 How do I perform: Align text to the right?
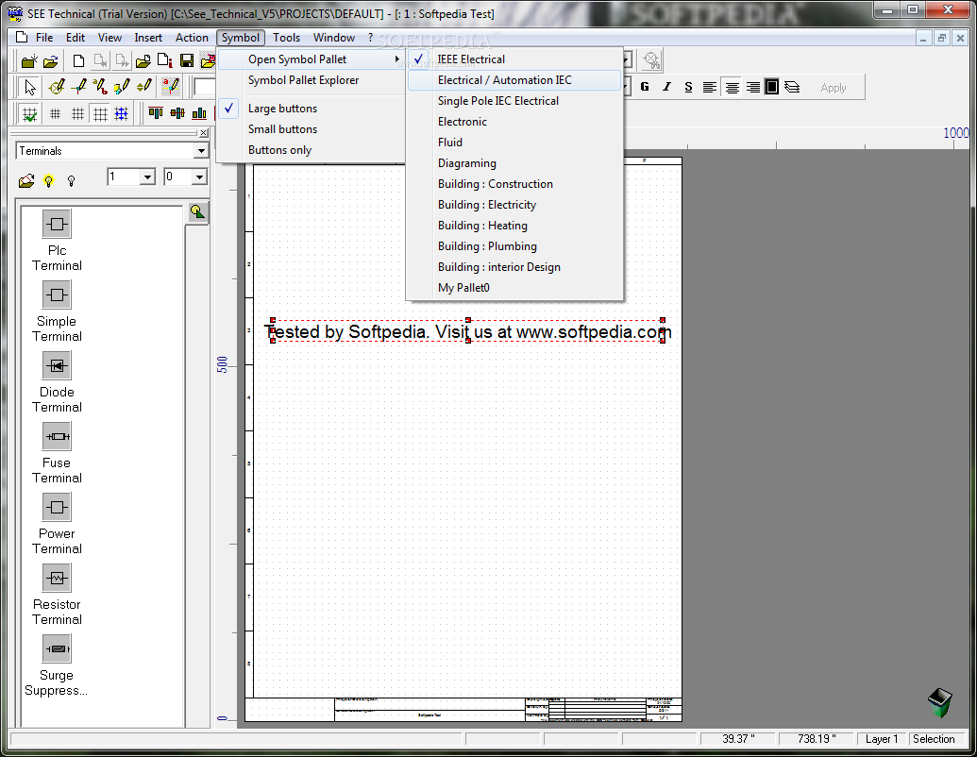pyautogui.click(x=753, y=87)
